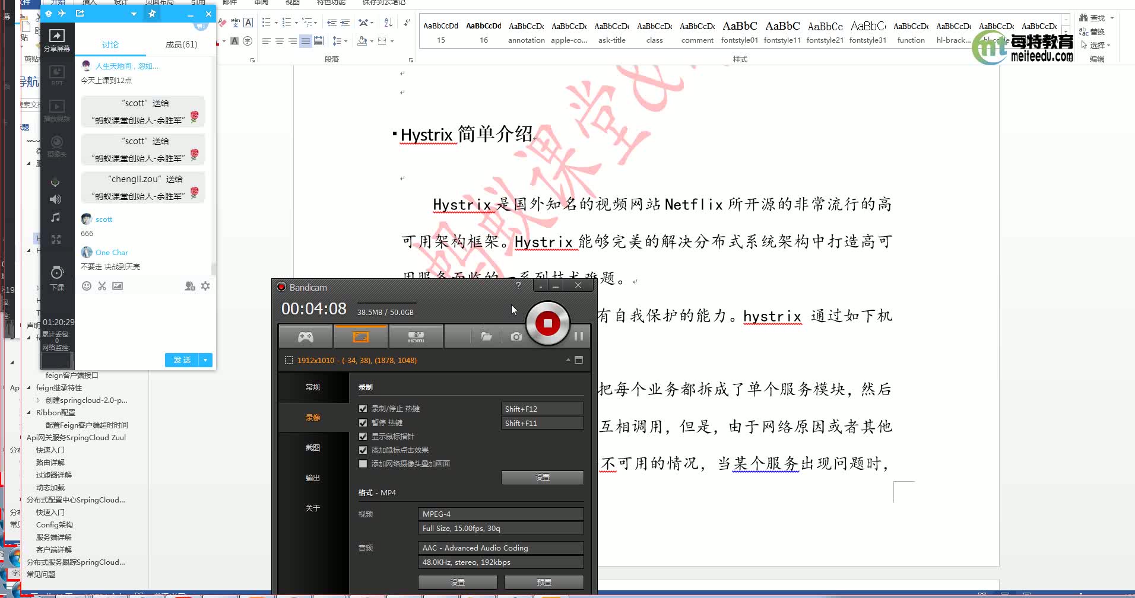Edit the Shift+F12 hotkey field
Screen dimensions: 1135x598
point(542,409)
